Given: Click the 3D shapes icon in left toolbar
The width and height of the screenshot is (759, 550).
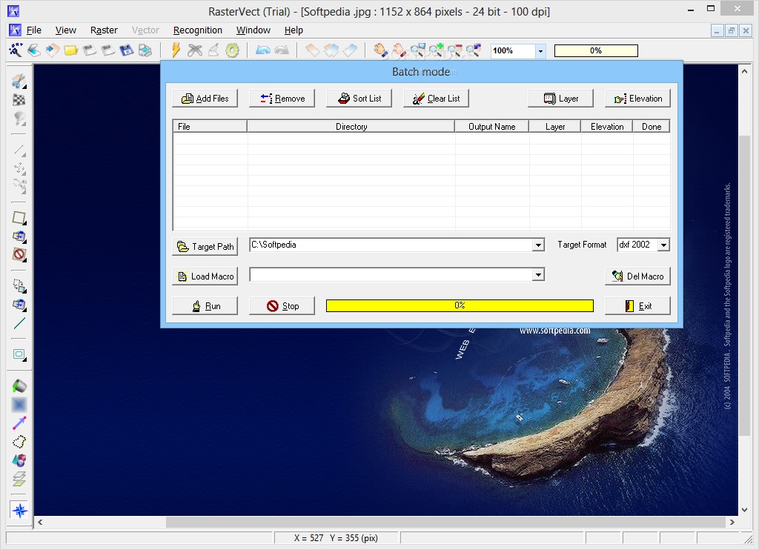Looking at the screenshot, I should 19,460.
